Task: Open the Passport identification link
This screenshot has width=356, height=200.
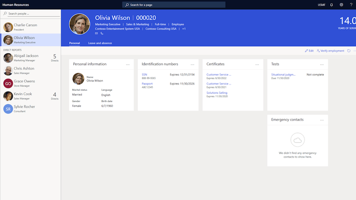Action: (x=147, y=84)
